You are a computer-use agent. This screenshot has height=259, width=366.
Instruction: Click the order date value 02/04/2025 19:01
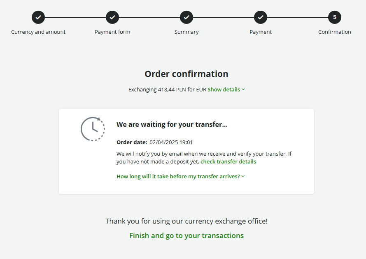click(x=171, y=142)
